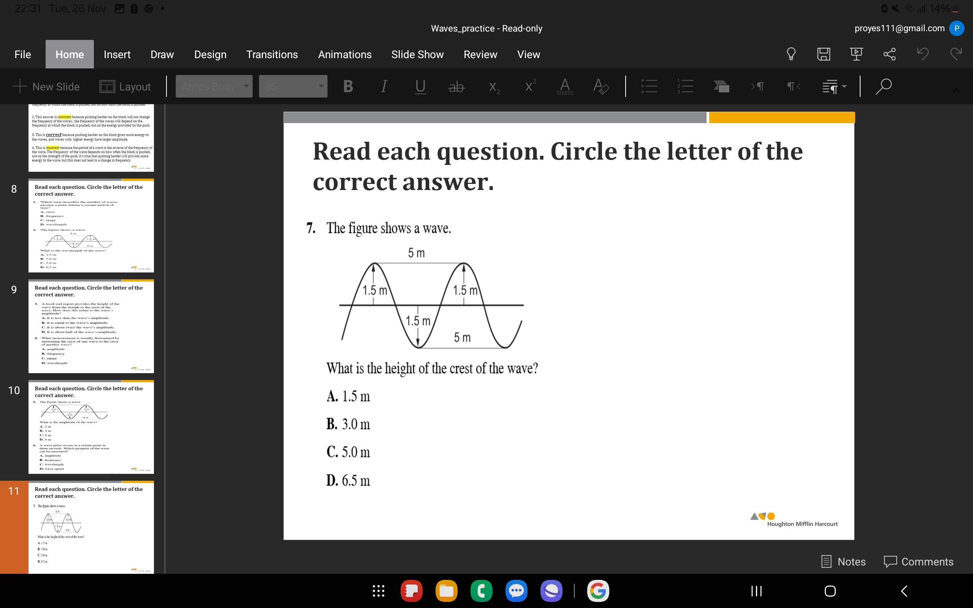This screenshot has height=608, width=973.
Task: Tap the home navigation button
Action: coord(830,591)
